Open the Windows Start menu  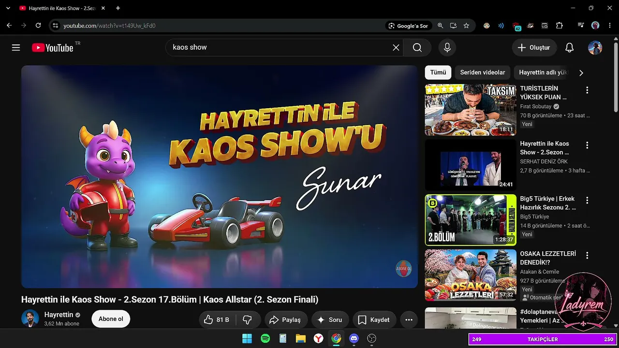(247, 338)
